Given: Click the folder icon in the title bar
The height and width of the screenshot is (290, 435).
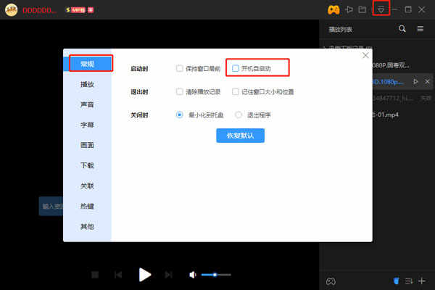Looking at the screenshot, I should [362, 9].
